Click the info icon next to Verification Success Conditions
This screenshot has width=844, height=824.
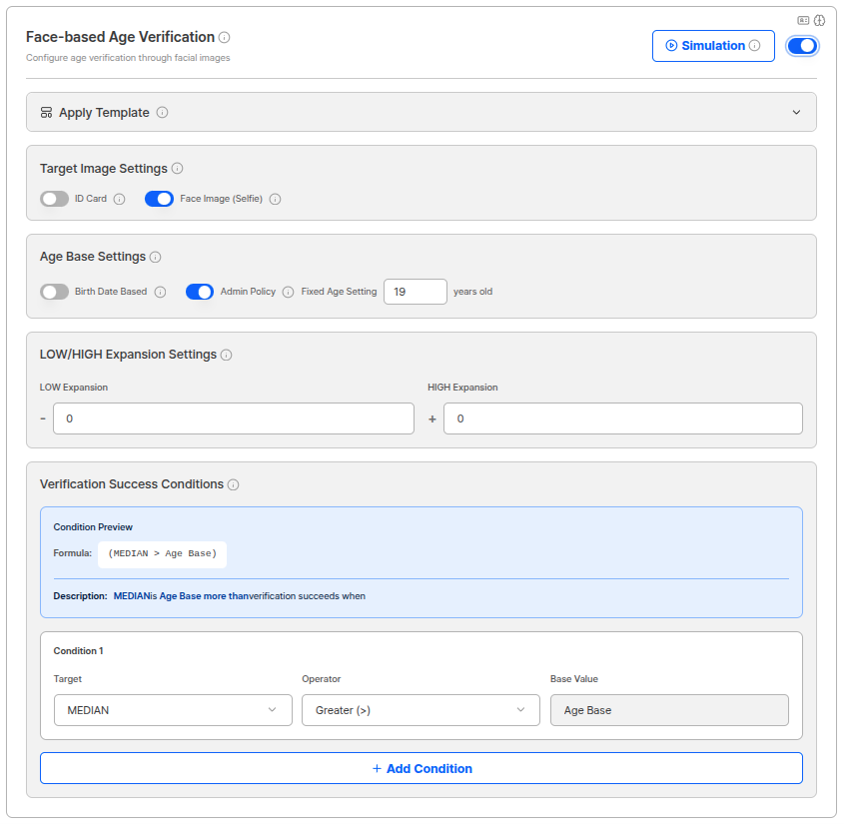point(233,484)
